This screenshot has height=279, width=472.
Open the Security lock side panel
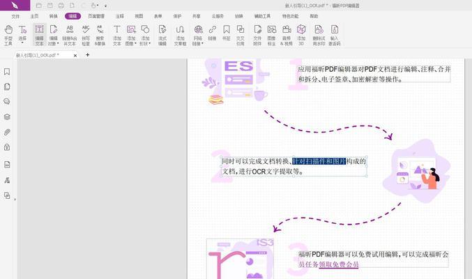[x=7, y=147]
